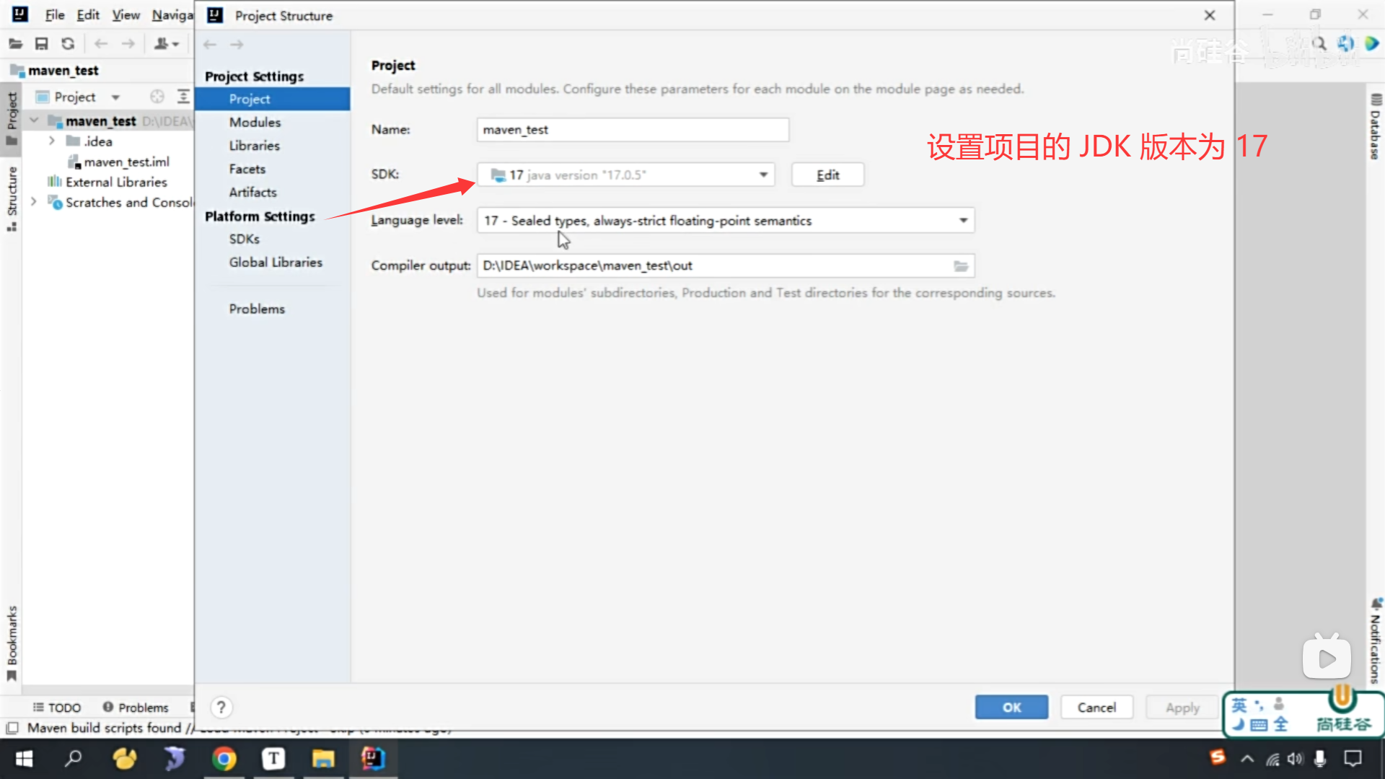Select SDKs under Platform Settings

[244, 239]
